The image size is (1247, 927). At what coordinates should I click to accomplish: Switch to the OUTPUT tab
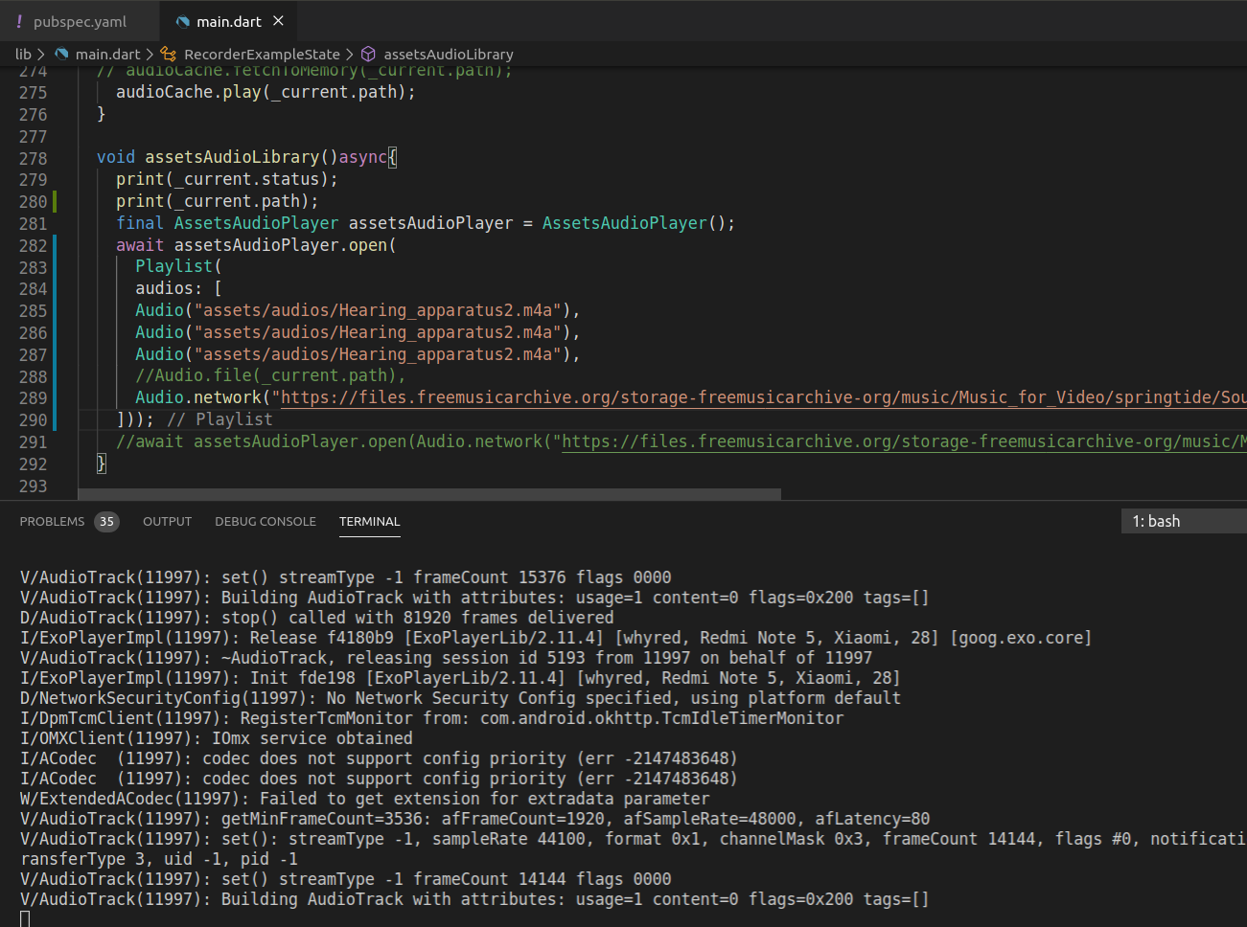[167, 522]
